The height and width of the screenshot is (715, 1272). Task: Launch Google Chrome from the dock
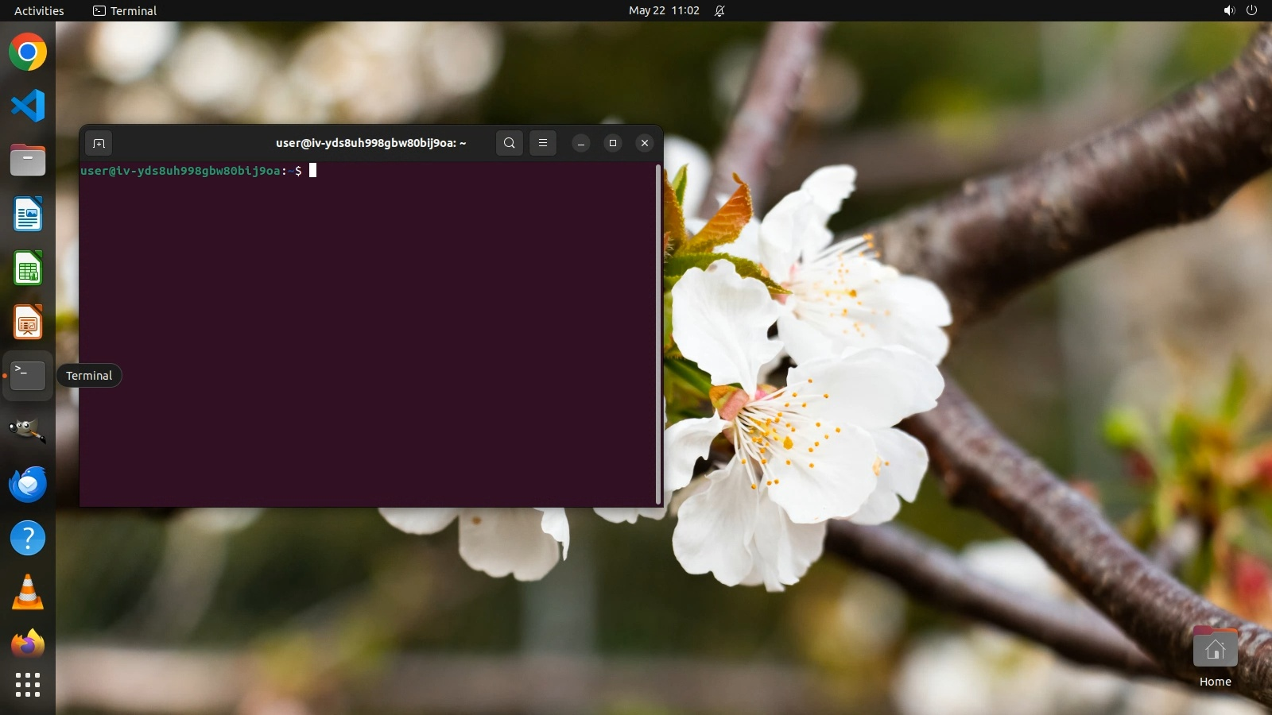(28, 53)
